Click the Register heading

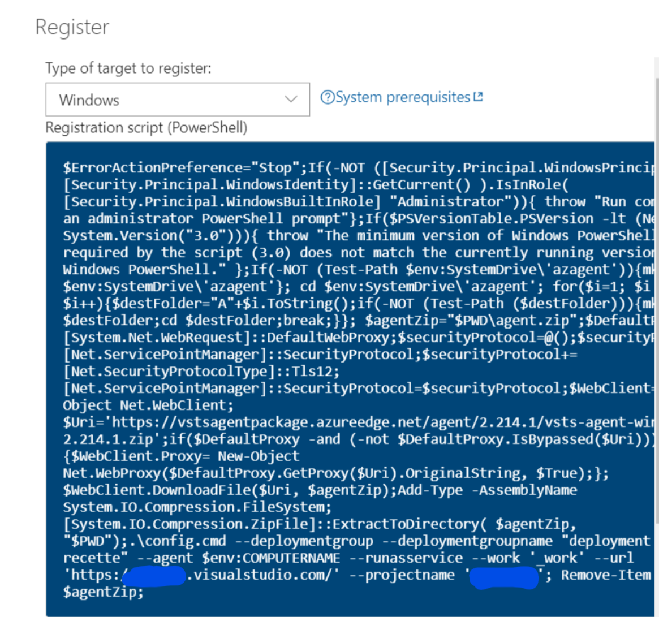pos(72,27)
